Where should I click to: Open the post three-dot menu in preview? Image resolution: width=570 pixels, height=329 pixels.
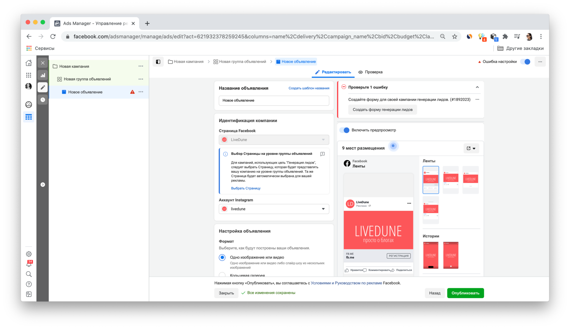(409, 203)
